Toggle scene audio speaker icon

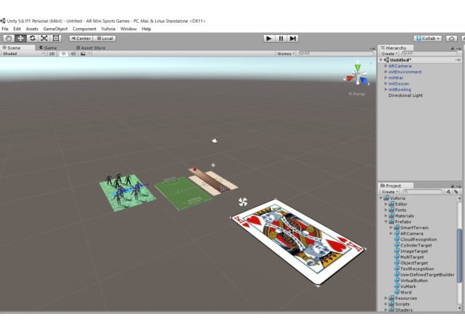click(x=73, y=53)
